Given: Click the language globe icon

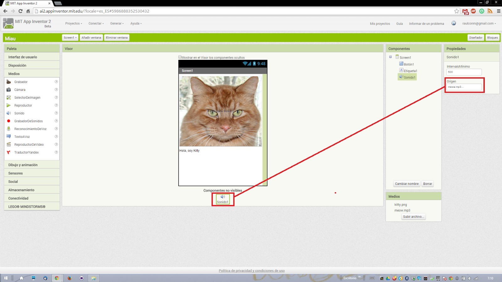Looking at the screenshot, I should click(453, 23).
